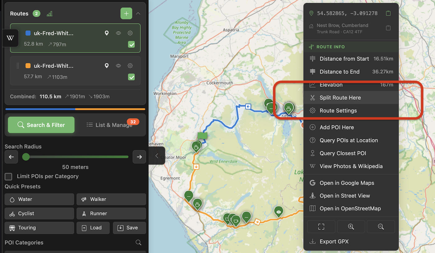Toggle visibility eye of the blue route
This screenshot has height=253, width=435.
coord(118,33)
